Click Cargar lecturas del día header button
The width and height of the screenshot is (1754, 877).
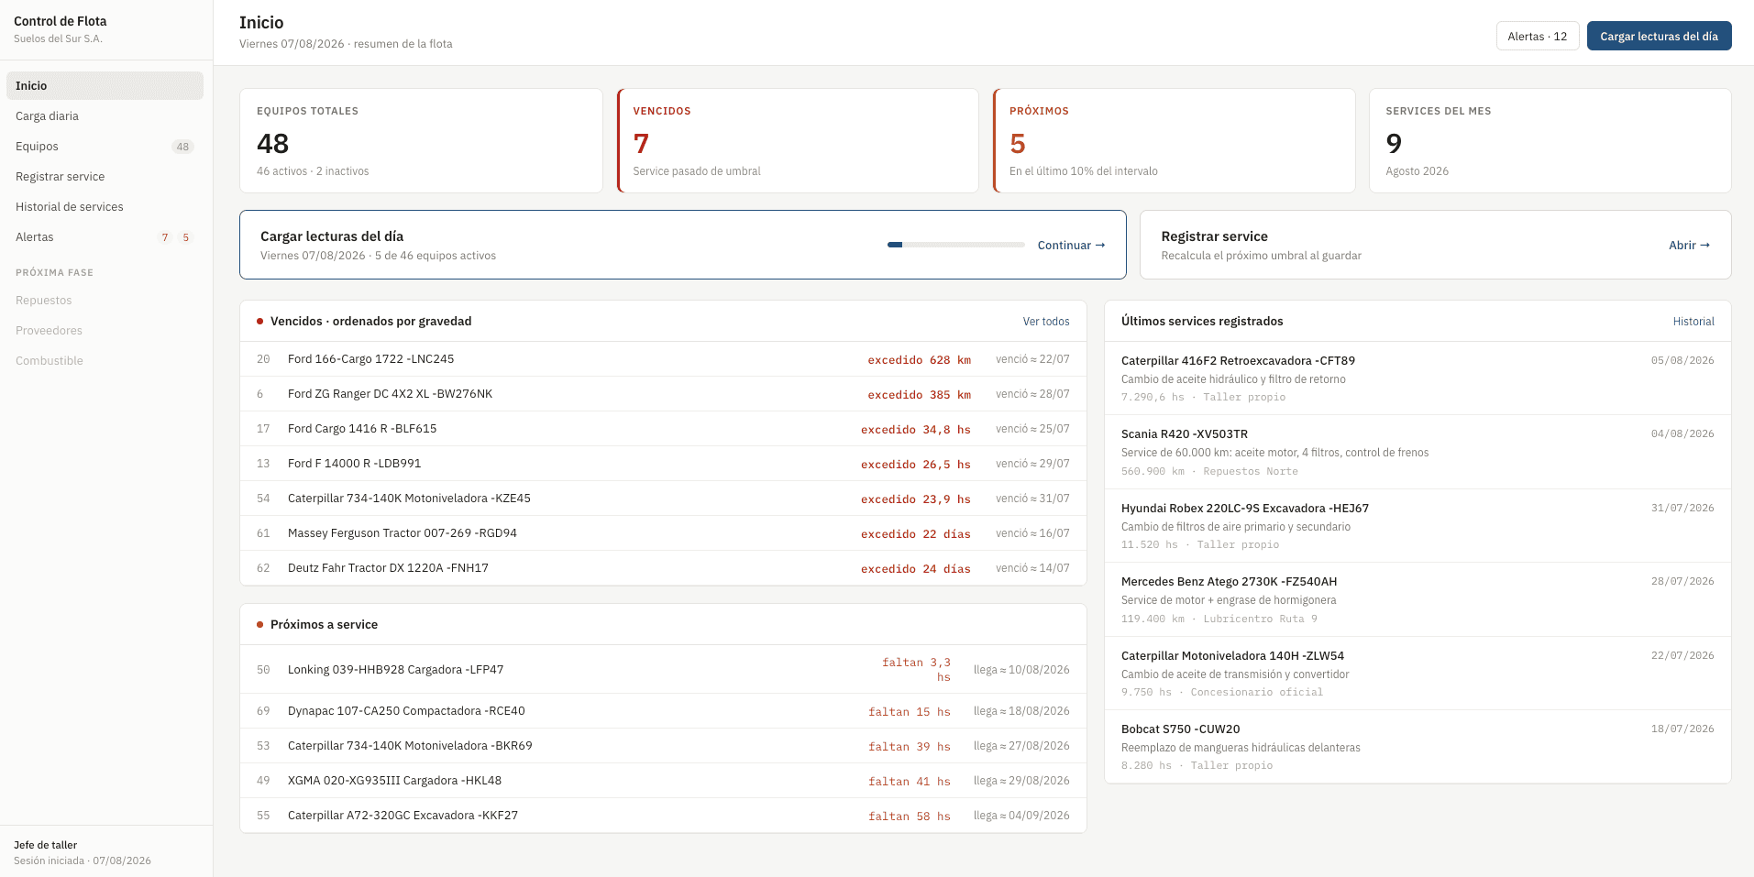point(1659,36)
